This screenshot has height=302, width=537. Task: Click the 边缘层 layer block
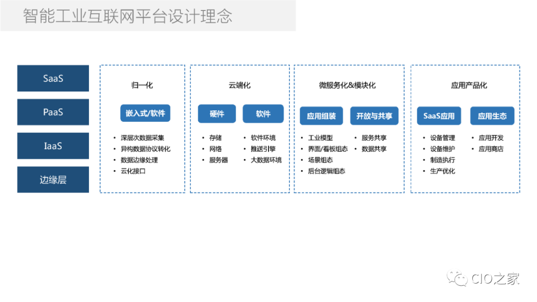tap(53, 180)
